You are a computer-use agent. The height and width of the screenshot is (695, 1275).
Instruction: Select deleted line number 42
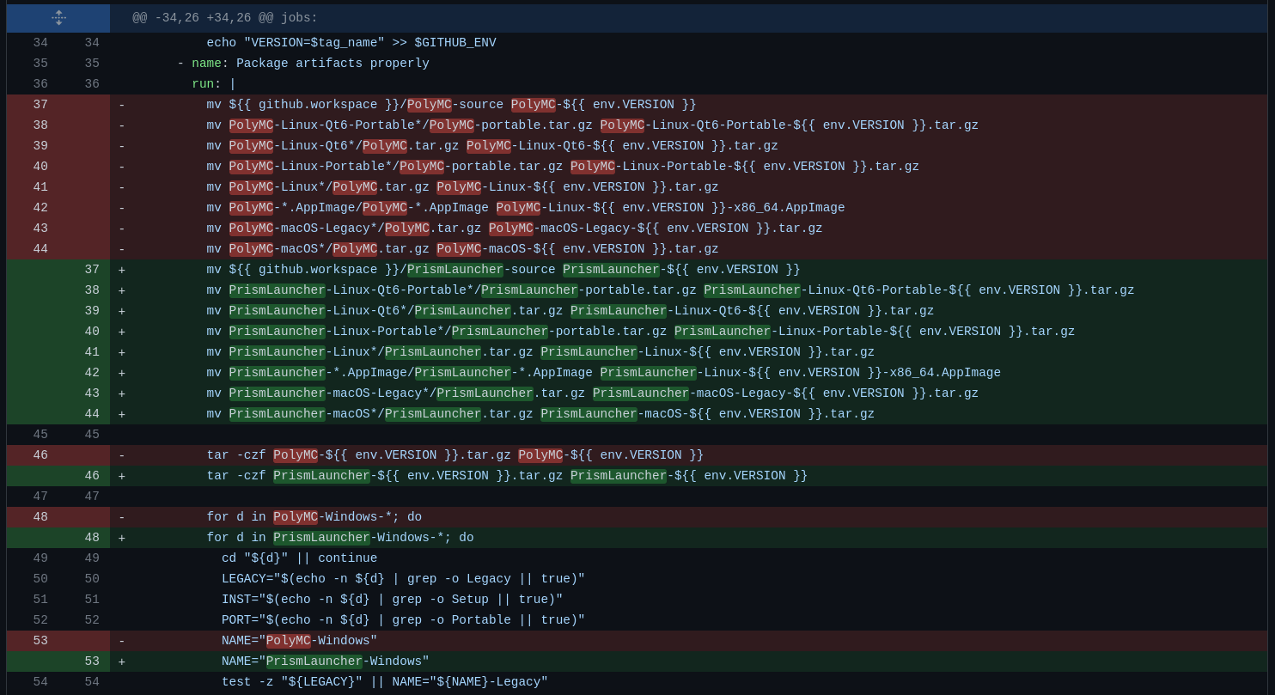pyautogui.click(x=40, y=208)
